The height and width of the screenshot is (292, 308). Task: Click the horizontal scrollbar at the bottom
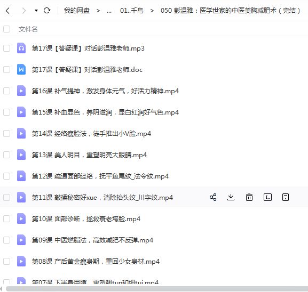(x=157, y=289)
